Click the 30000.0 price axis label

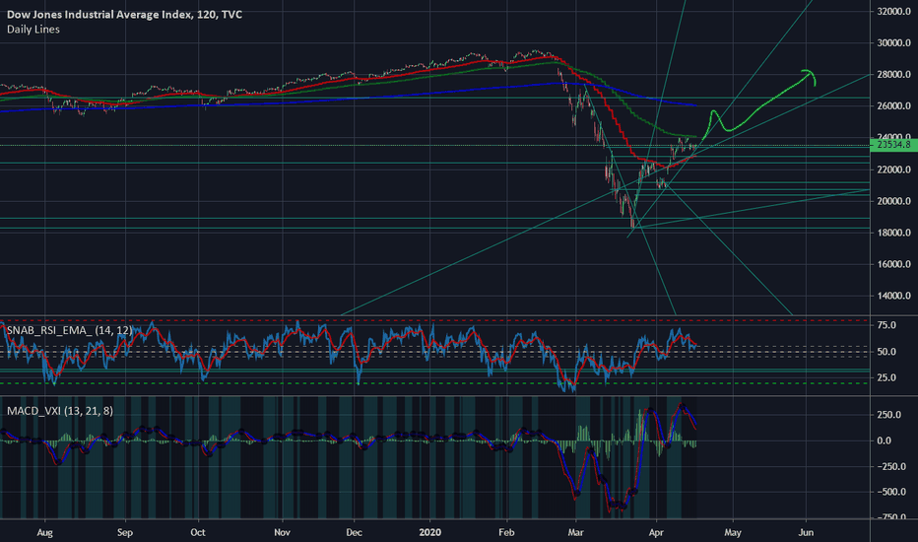click(893, 42)
